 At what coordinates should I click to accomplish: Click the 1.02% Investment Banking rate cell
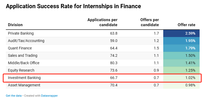tap(181, 78)
